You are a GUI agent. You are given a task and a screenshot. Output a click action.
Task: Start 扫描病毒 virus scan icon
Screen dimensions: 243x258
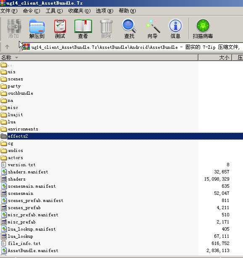click(203, 29)
